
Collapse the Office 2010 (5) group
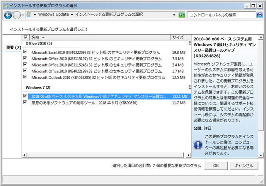[190, 43]
